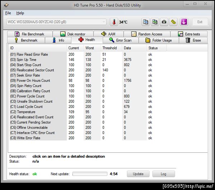Switch to the AAM tab
Viewport: 215px width, 190px height.
(x=109, y=34)
